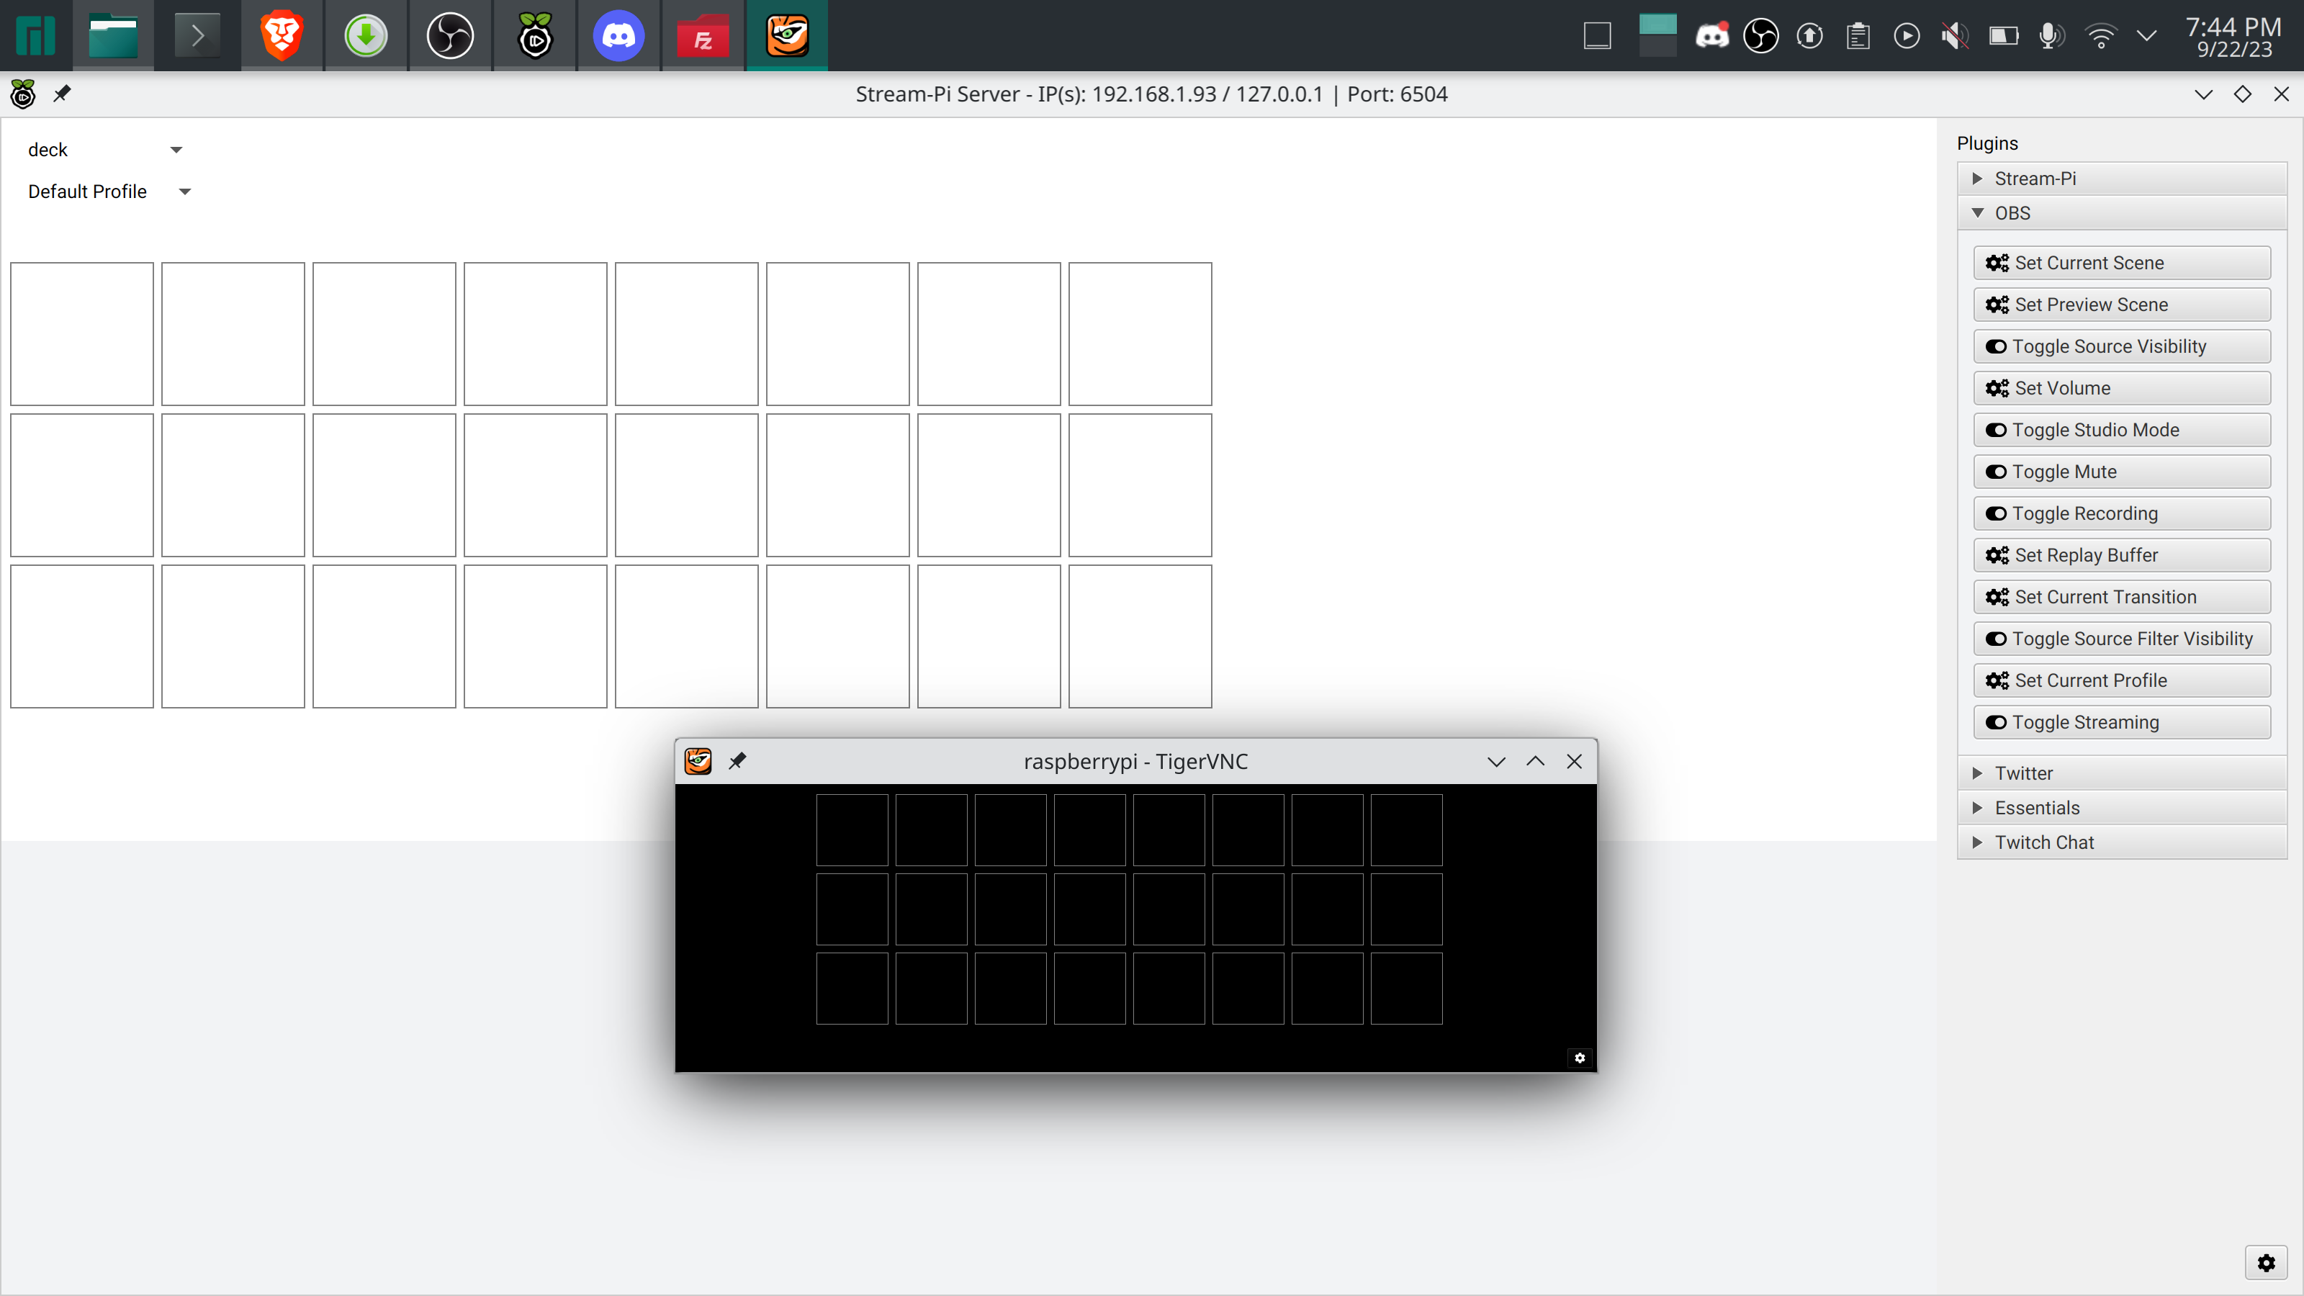Open Discord from the taskbar
Image resolution: width=2304 pixels, height=1296 pixels.
coord(619,36)
